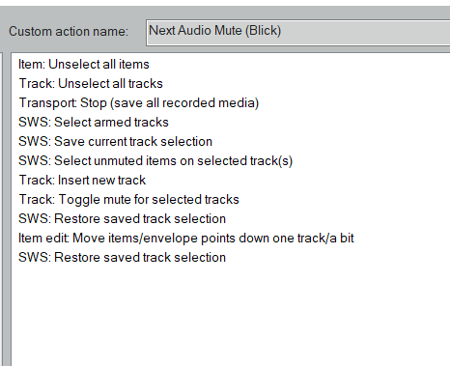Click the panel divider left of action list
Image resolution: width=450 pixels, height=366 pixels.
(4, 210)
